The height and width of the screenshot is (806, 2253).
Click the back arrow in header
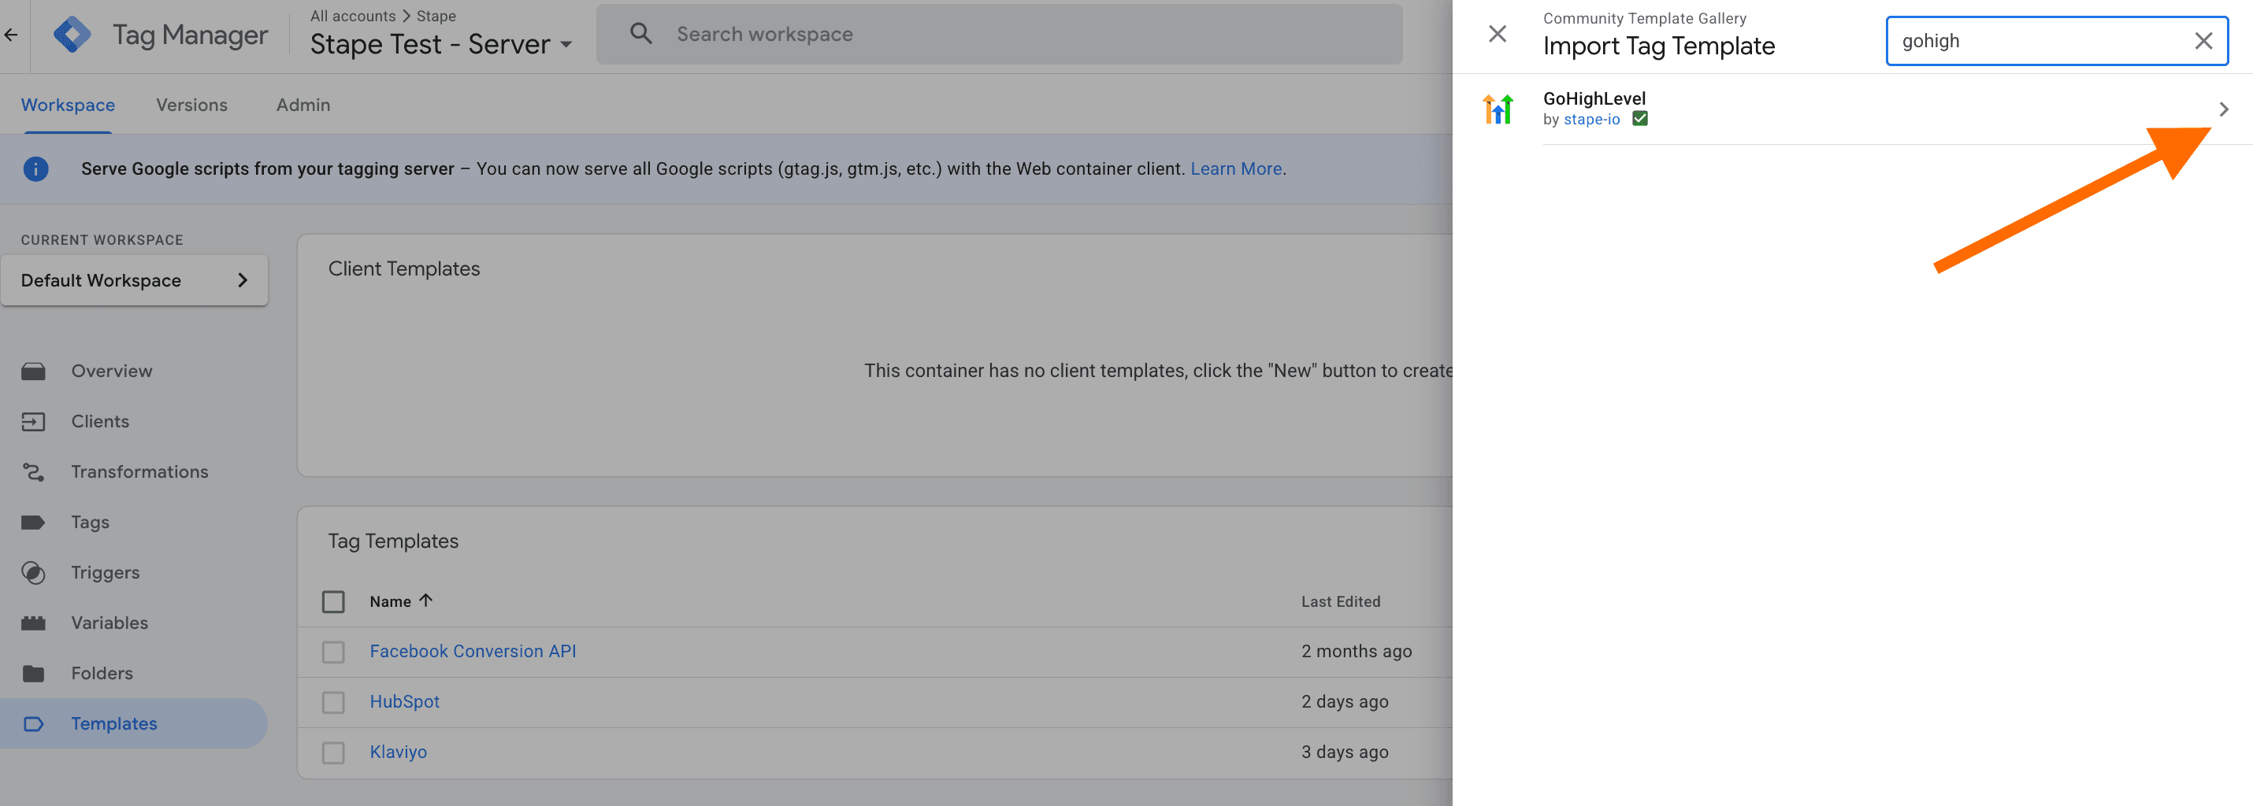(11, 35)
